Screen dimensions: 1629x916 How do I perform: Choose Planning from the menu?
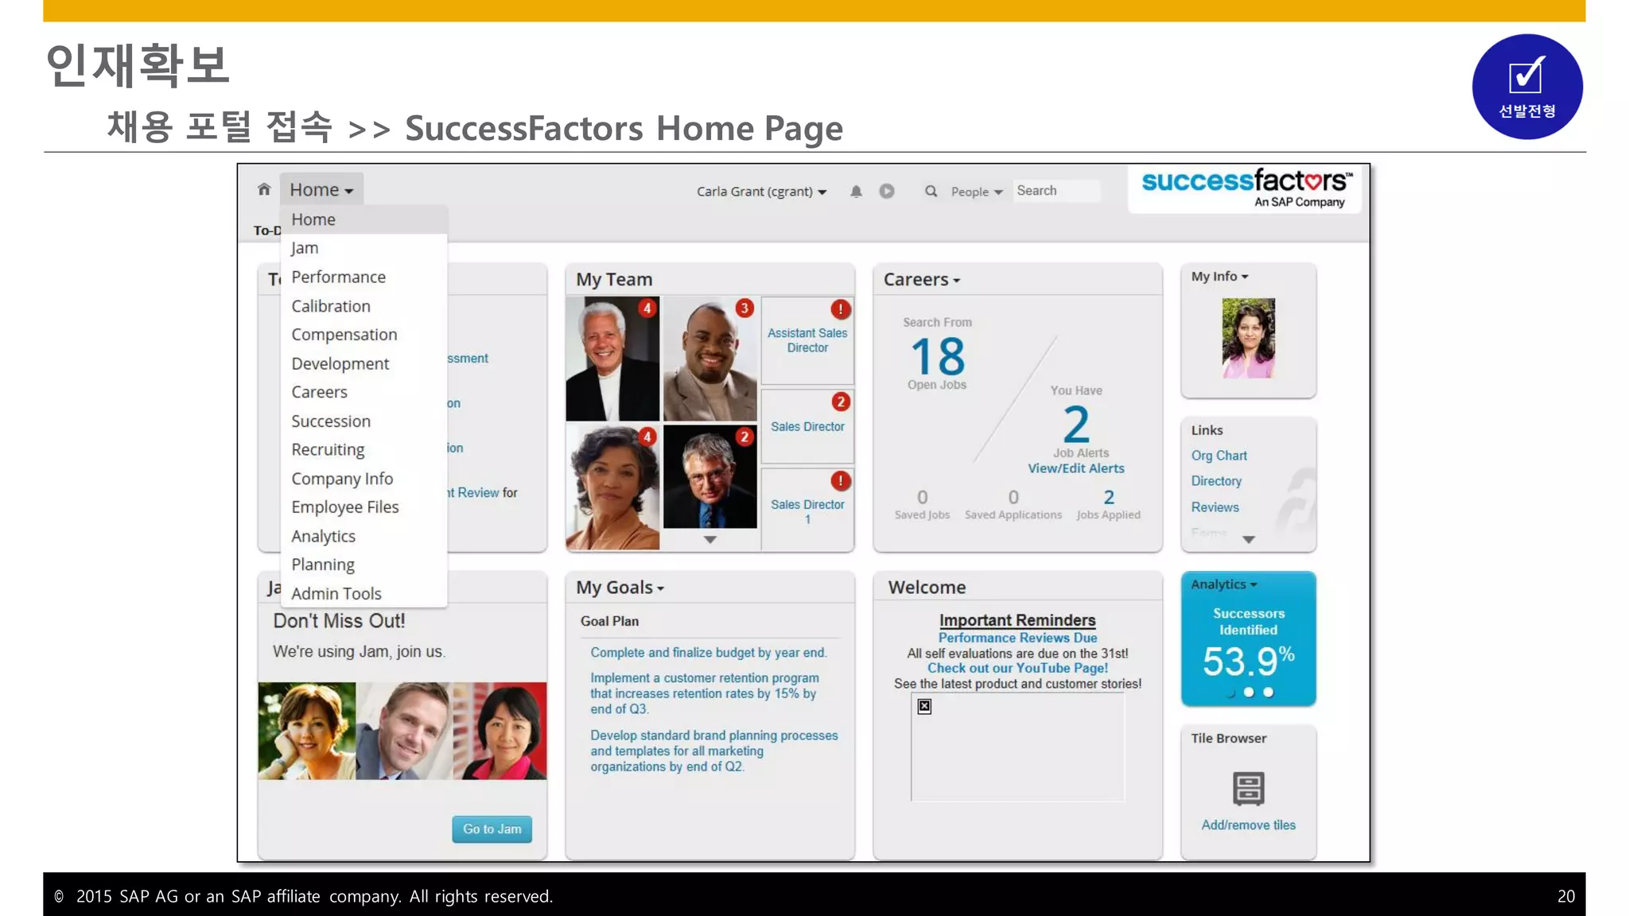[x=364, y=565]
